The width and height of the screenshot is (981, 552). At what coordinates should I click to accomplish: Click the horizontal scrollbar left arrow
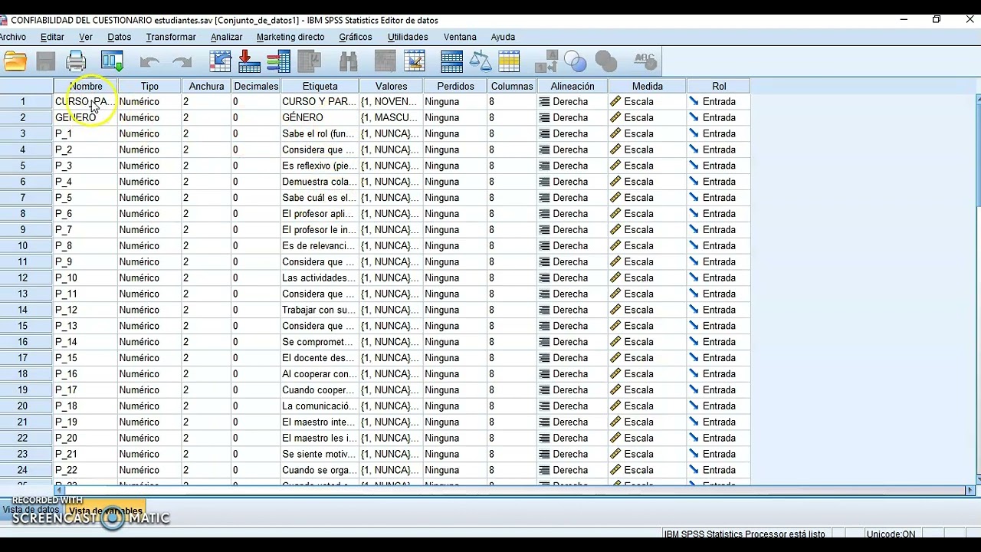[59, 490]
